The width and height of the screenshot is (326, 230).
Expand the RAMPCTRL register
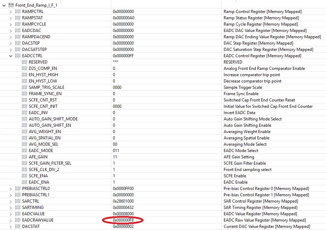pos(11,12)
